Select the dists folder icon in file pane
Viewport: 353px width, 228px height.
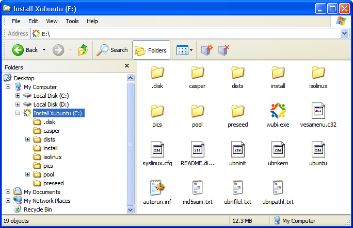[238, 73]
